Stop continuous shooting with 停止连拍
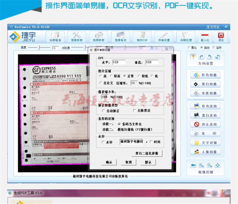Viewport: 238px width, 204px height. (x=205, y=124)
